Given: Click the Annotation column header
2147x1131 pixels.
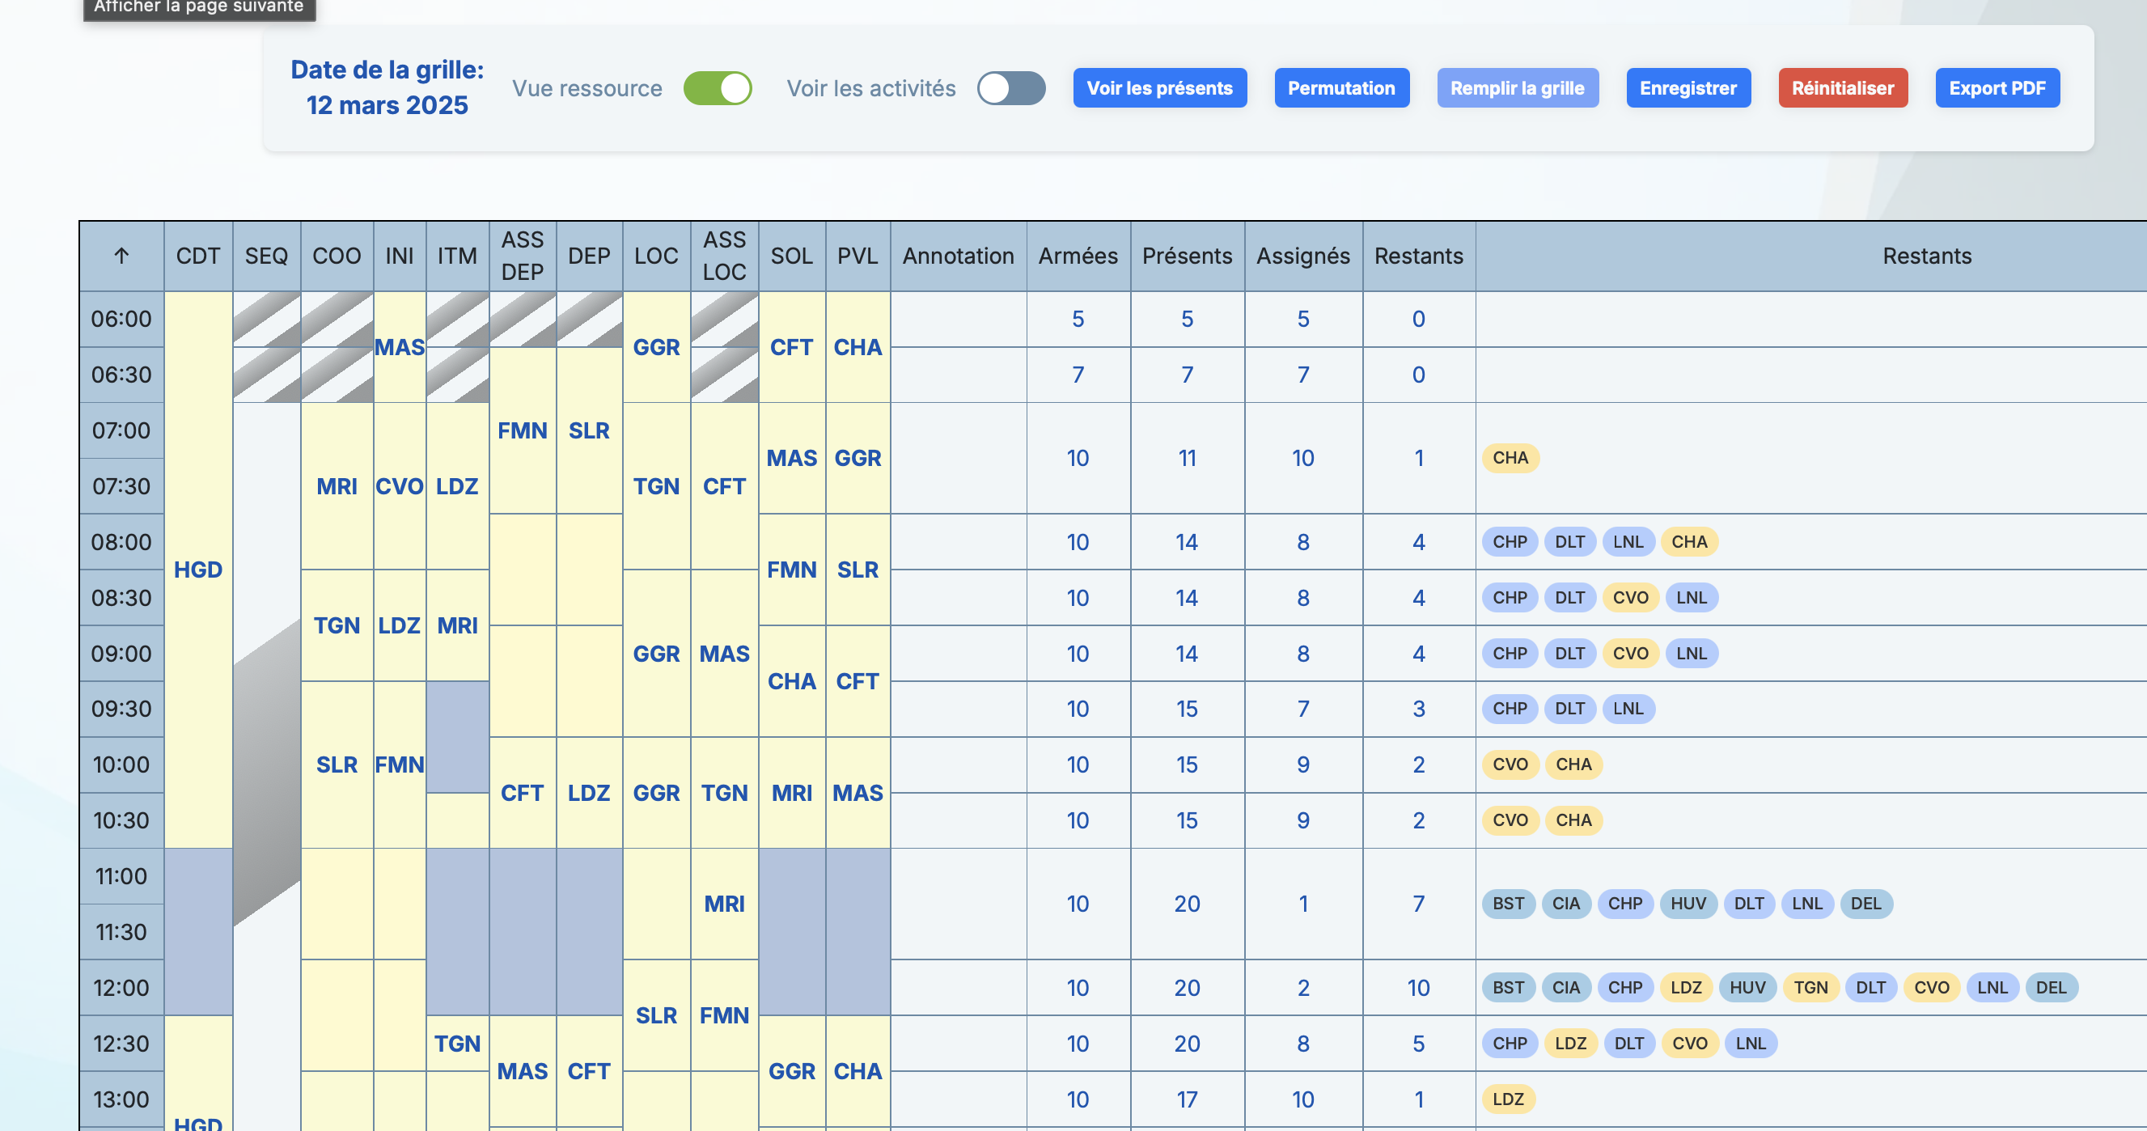Looking at the screenshot, I should 958,256.
